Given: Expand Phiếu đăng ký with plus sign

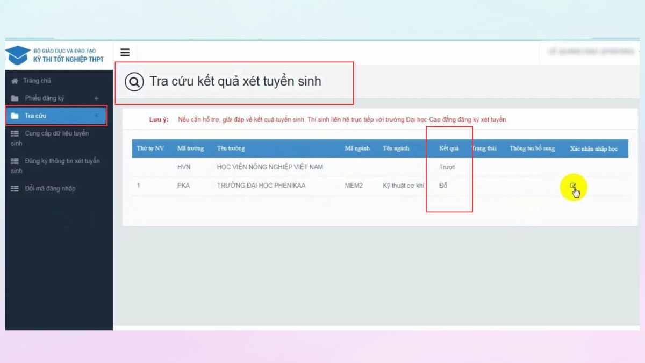Looking at the screenshot, I should coord(96,98).
